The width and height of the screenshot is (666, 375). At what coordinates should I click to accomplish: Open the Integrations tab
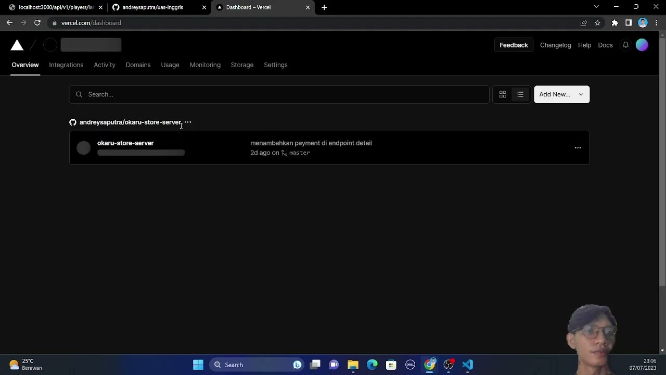pos(66,65)
